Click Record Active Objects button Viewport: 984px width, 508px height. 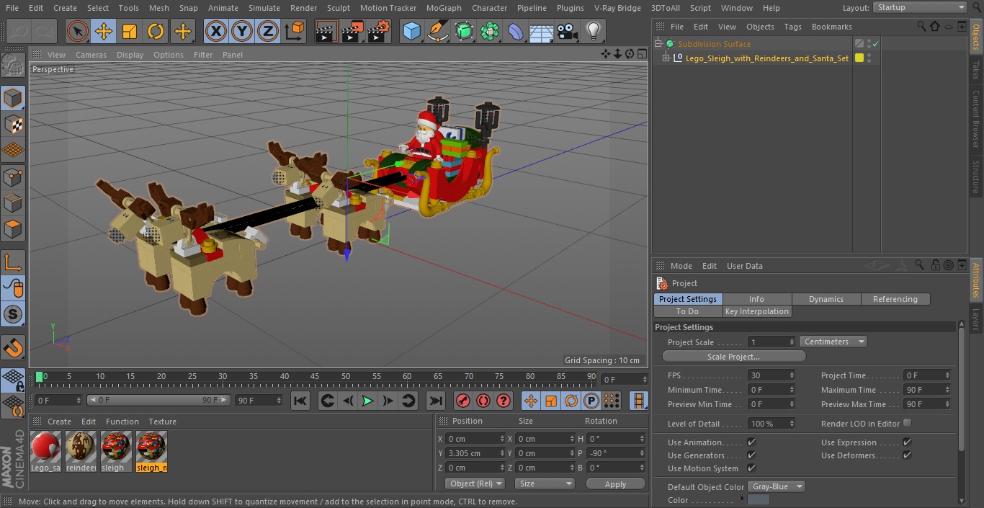[463, 401]
